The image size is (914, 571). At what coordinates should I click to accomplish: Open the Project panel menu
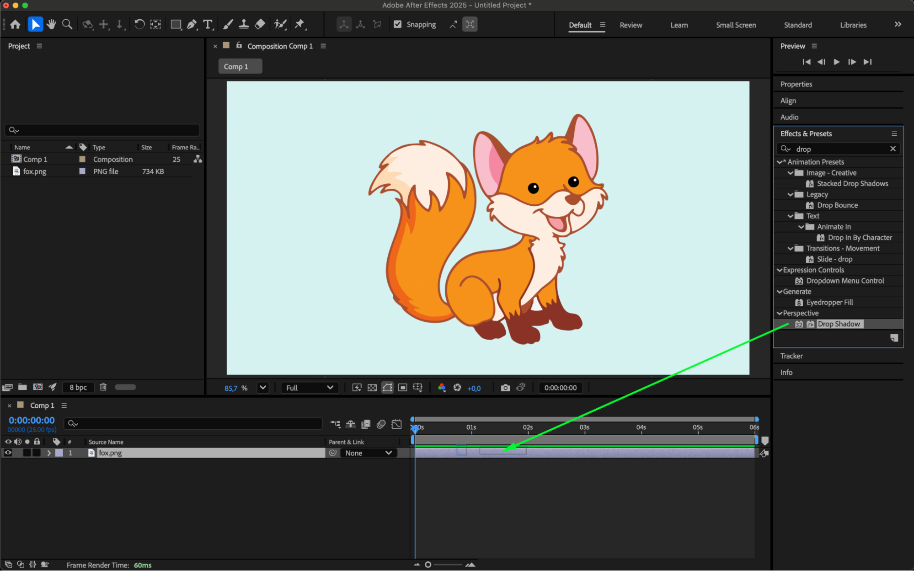(x=39, y=46)
